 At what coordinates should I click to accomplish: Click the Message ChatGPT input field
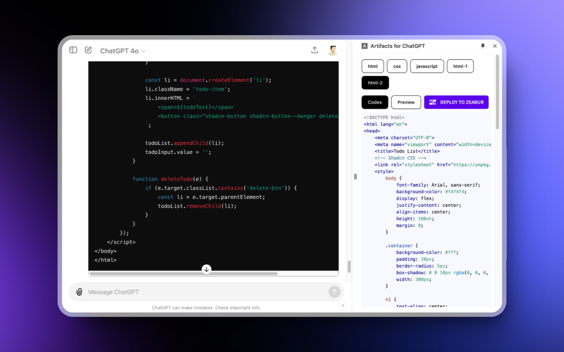click(203, 292)
